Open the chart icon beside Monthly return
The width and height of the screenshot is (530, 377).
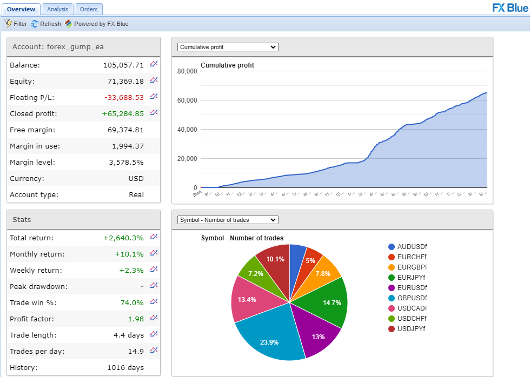click(x=154, y=253)
